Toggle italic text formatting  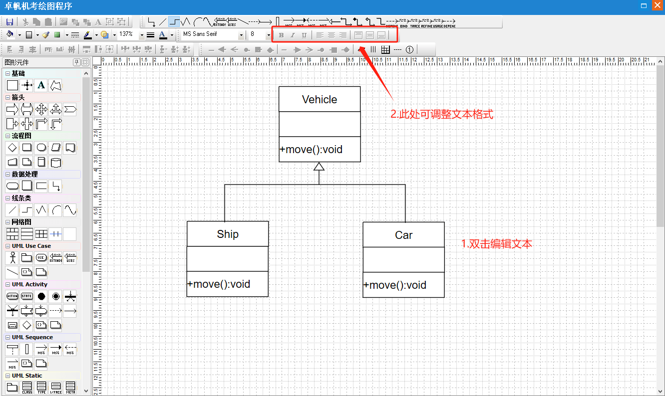(x=293, y=35)
